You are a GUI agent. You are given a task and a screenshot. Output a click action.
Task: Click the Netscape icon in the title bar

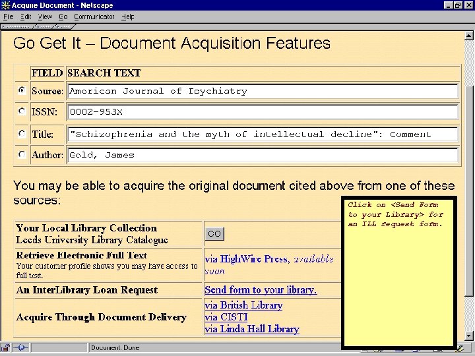pyautogui.click(x=5, y=5)
